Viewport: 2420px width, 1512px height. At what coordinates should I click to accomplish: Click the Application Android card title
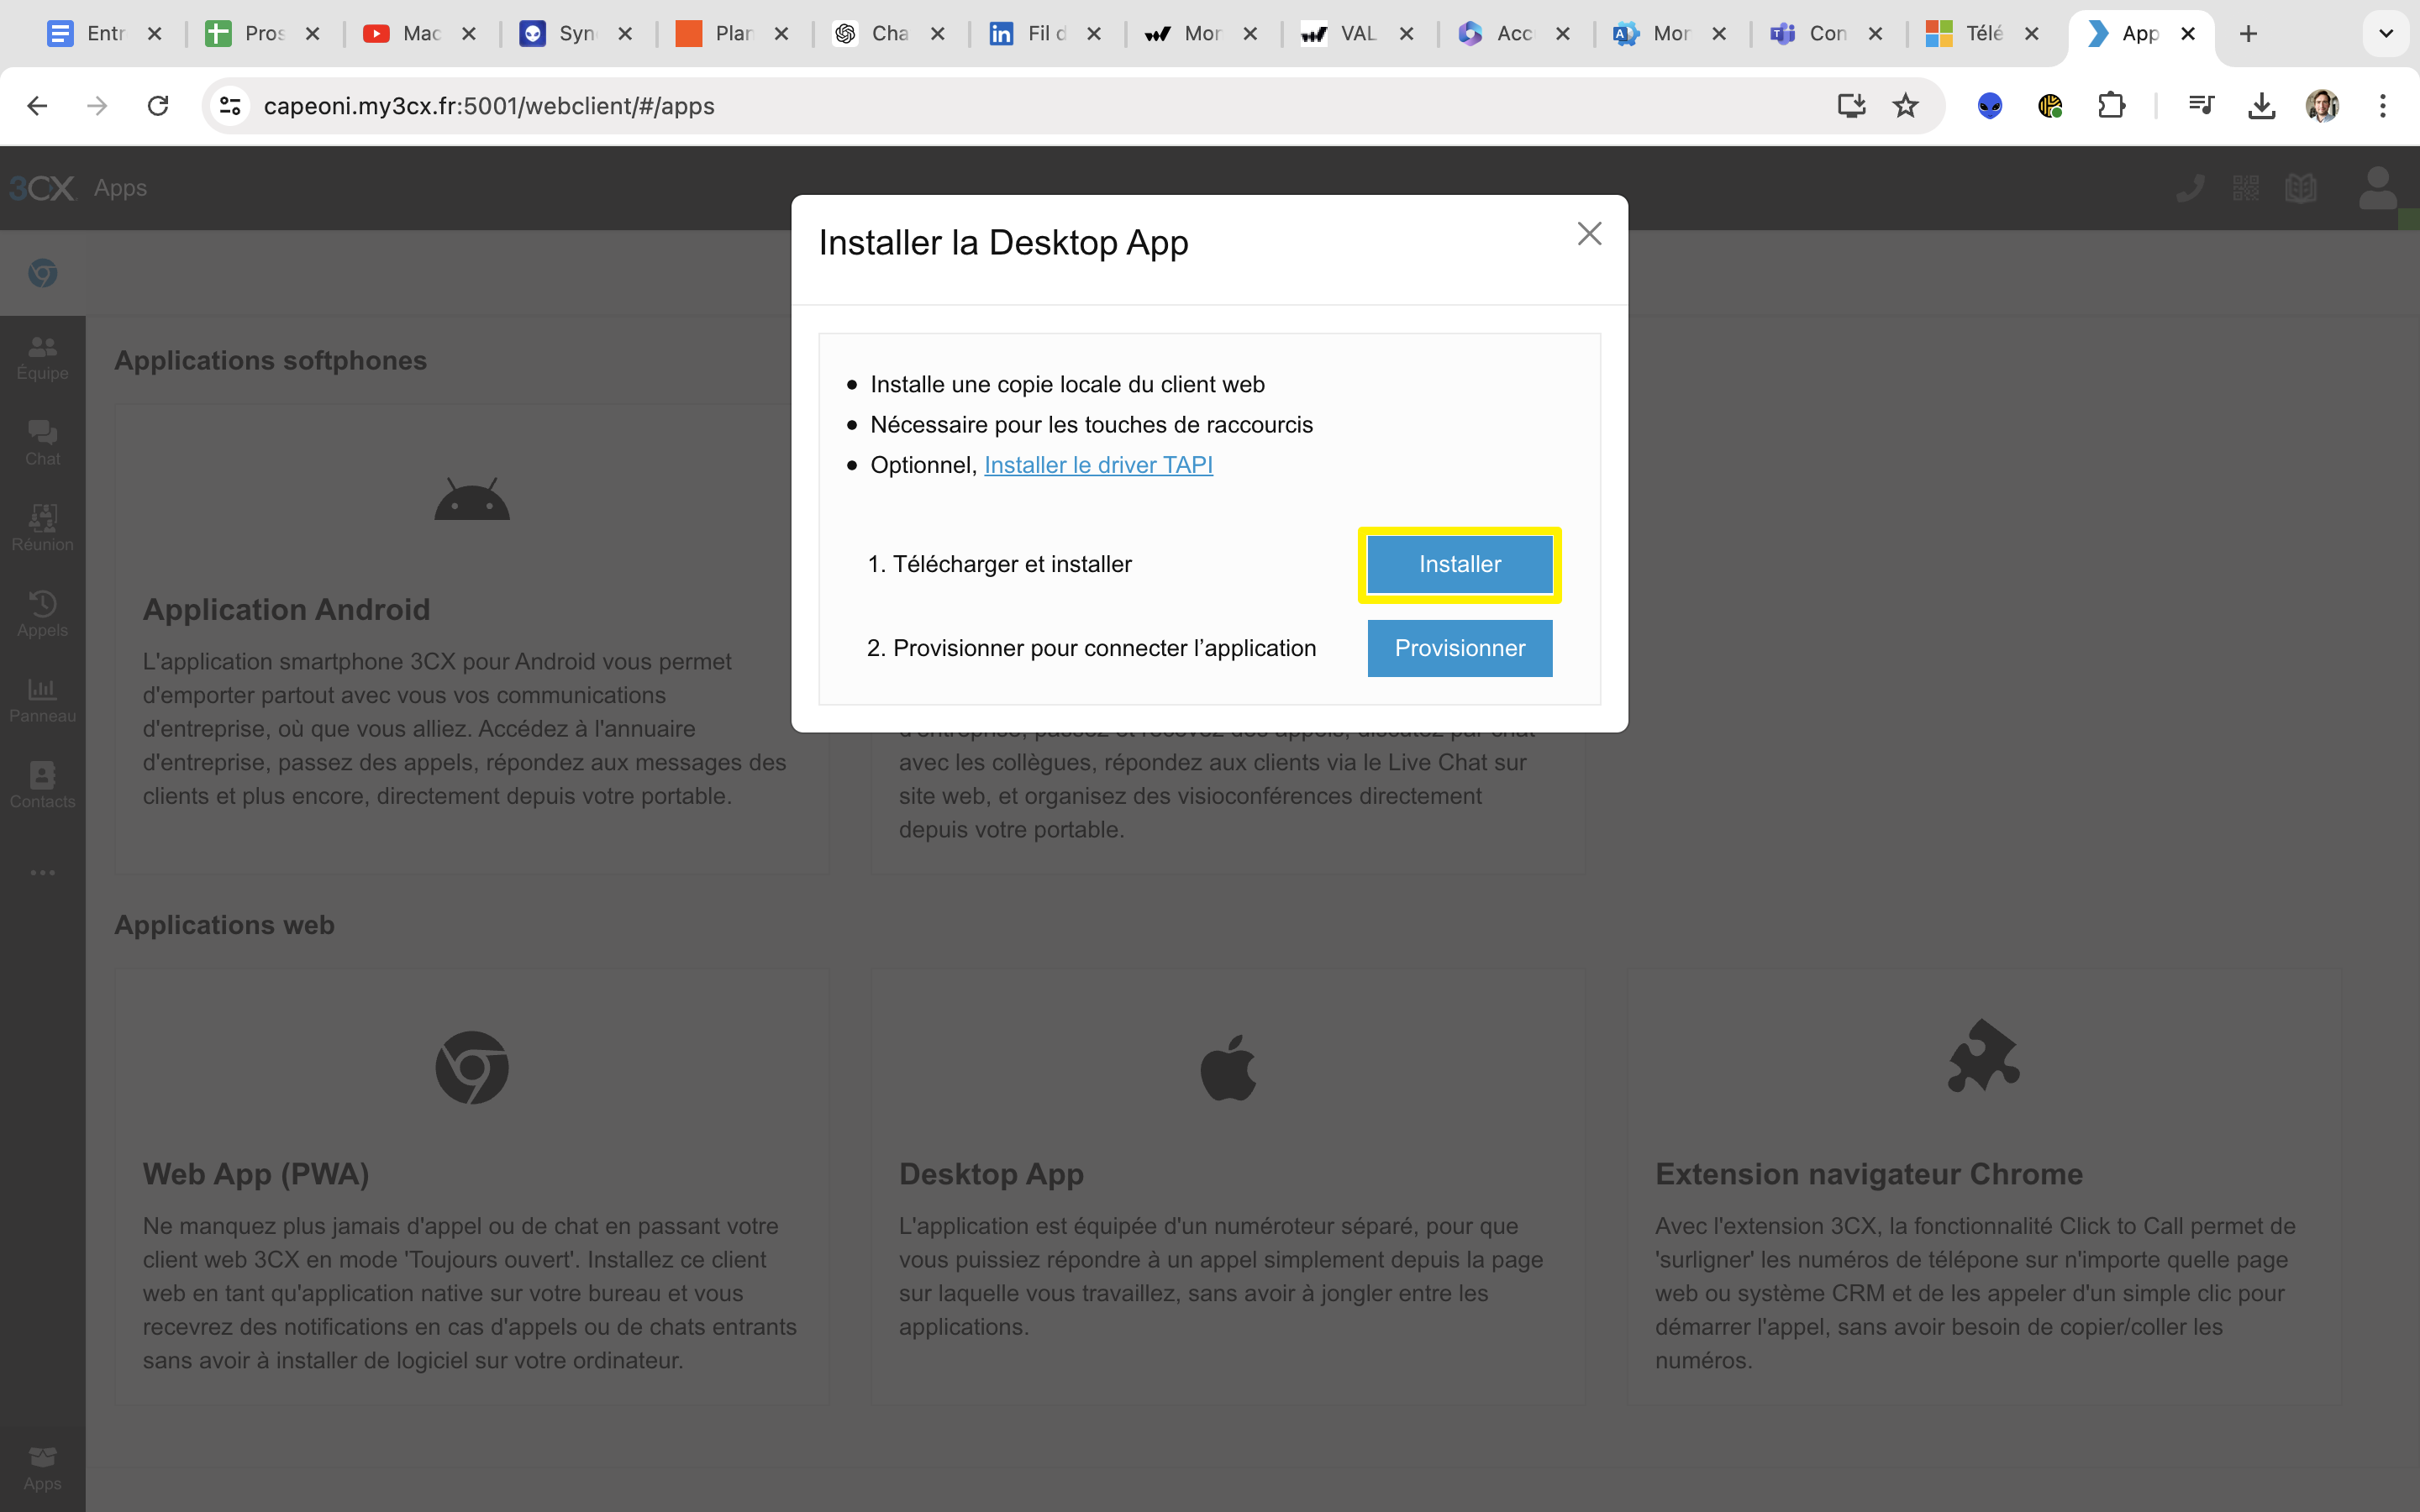click(x=286, y=609)
